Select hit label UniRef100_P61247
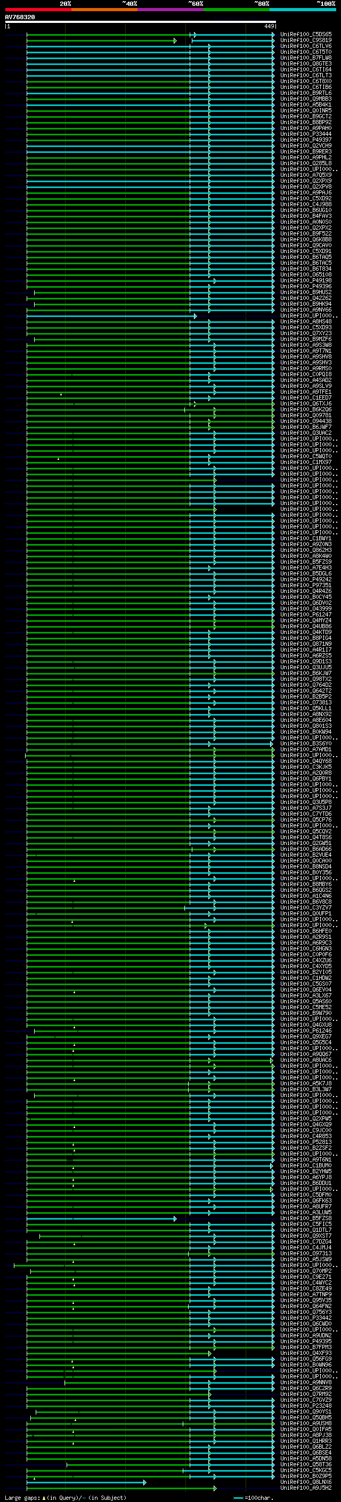Viewport: 341px width, 1502px height. pos(306,614)
